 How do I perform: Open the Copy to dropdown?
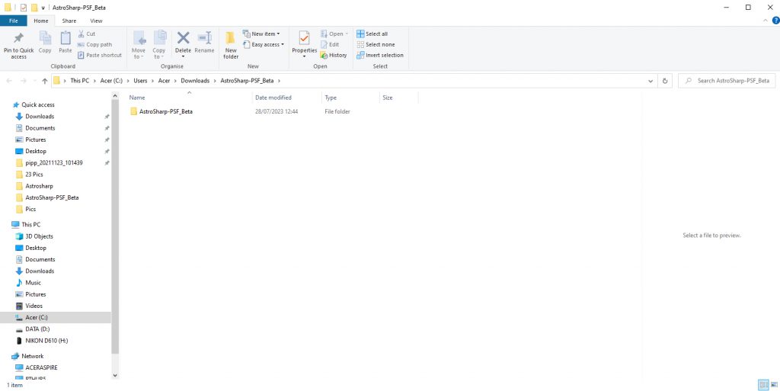pyautogui.click(x=159, y=45)
